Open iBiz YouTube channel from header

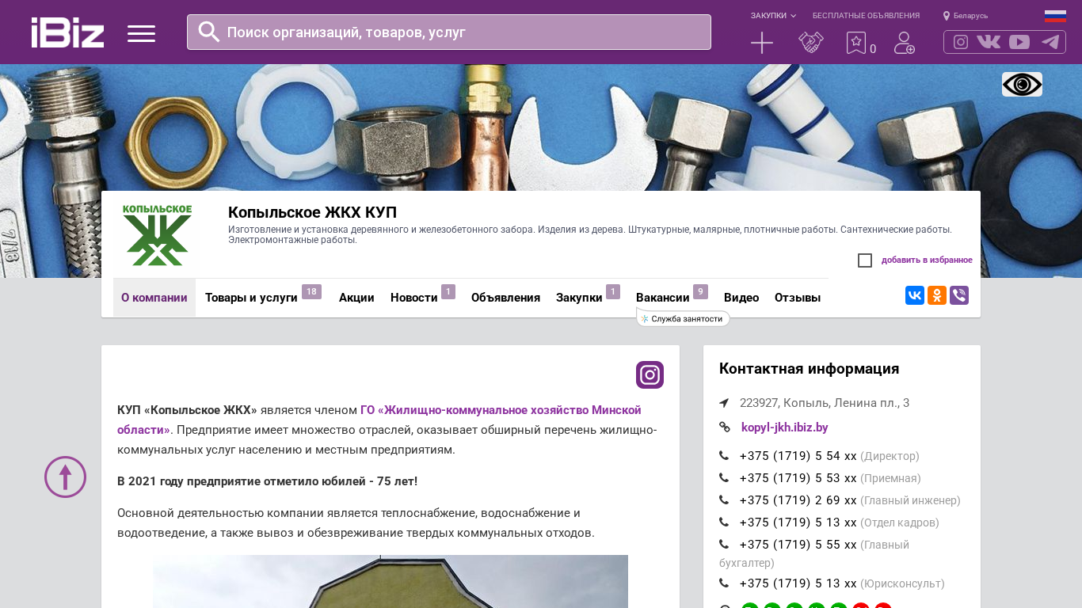click(x=1019, y=42)
